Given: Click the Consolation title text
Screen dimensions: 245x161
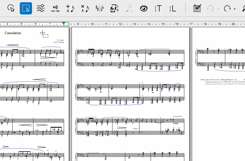Looking at the screenshot, I should (13, 33).
